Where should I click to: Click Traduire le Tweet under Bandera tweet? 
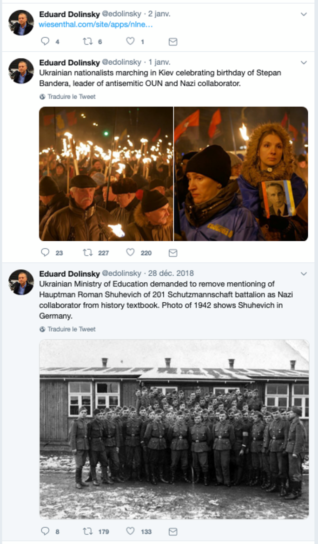71,97
